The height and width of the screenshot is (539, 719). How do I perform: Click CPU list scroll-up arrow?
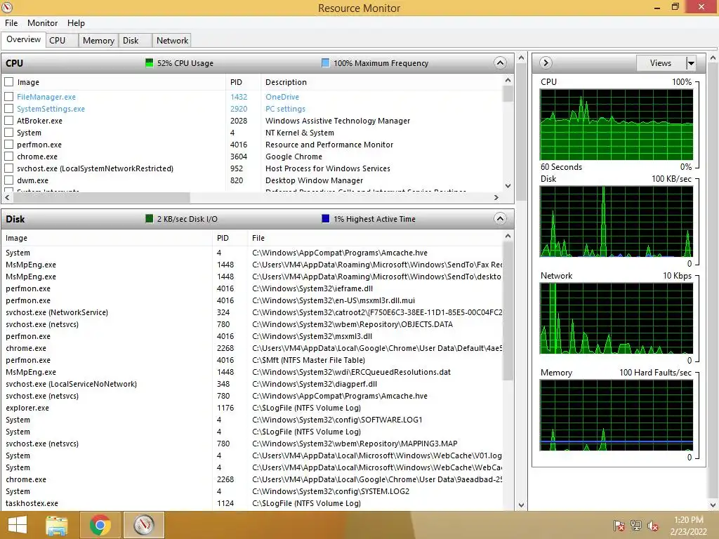(508, 80)
